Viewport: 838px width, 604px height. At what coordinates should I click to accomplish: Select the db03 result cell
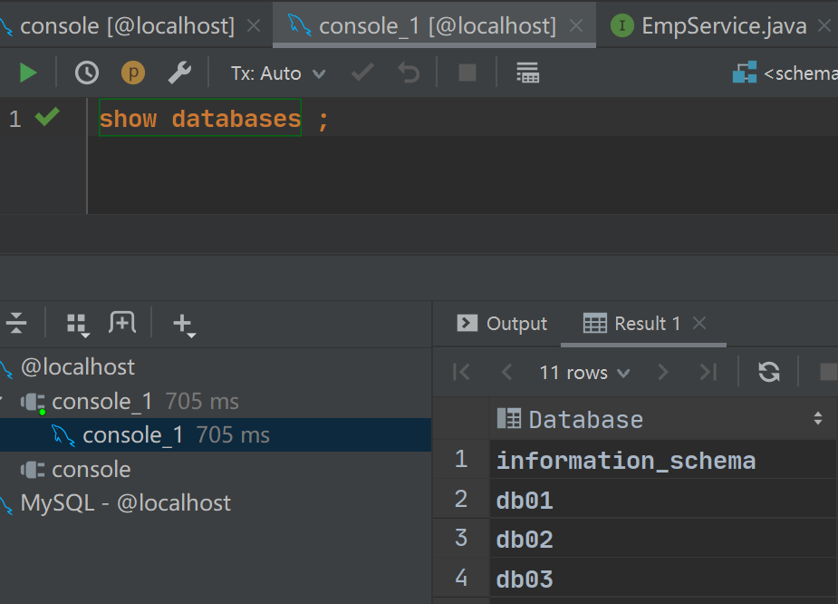(663, 579)
